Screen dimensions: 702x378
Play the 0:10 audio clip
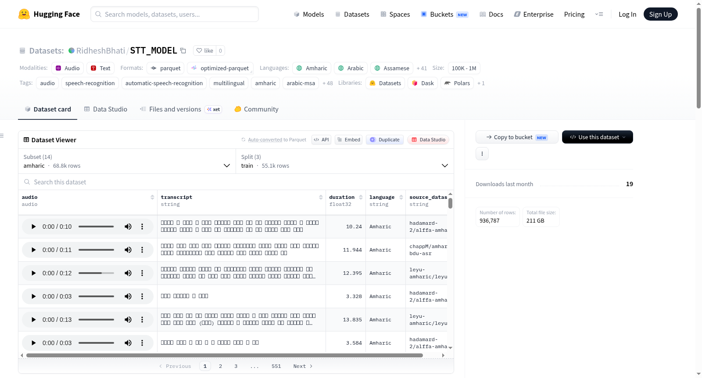(34, 227)
